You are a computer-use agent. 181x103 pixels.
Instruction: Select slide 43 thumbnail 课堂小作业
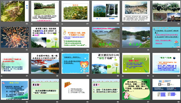point(15,89)
